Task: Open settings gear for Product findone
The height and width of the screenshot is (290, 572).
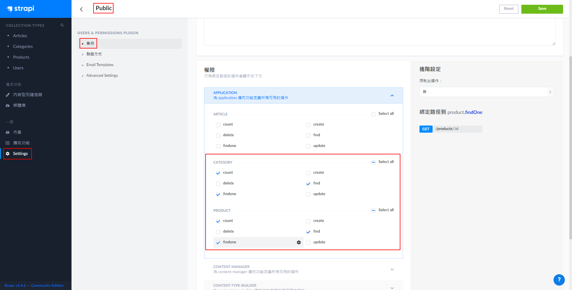Action: click(x=299, y=242)
